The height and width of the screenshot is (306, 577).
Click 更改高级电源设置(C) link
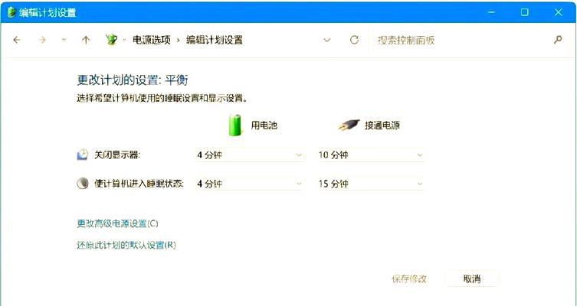tap(117, 223)
